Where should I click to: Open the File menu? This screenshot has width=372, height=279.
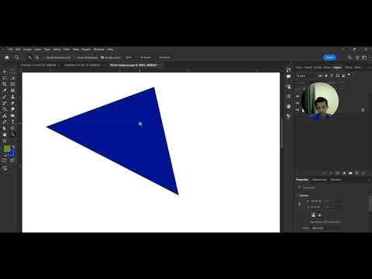pos(10,49)
